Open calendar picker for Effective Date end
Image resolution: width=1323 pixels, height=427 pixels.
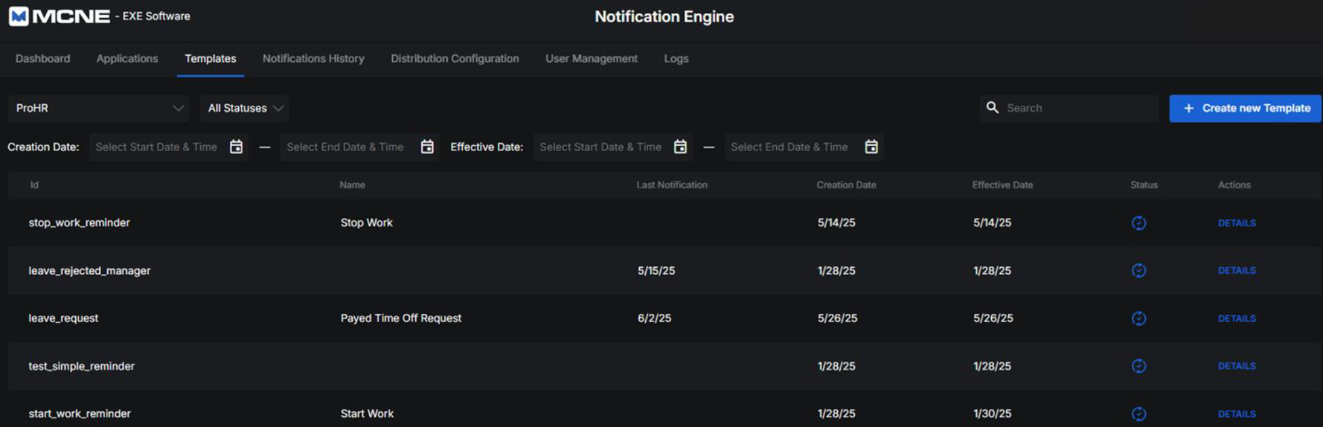(871, 147)
